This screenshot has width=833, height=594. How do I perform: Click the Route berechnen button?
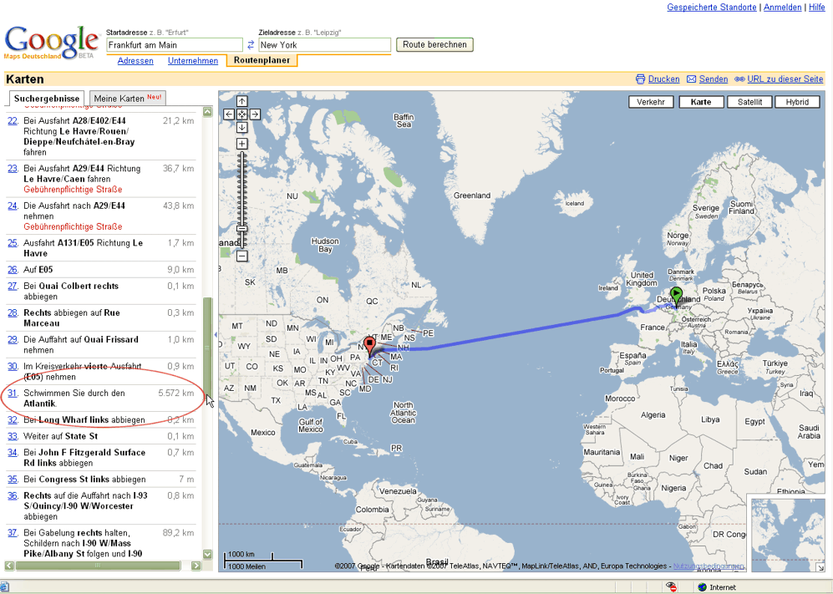[434, 44]
